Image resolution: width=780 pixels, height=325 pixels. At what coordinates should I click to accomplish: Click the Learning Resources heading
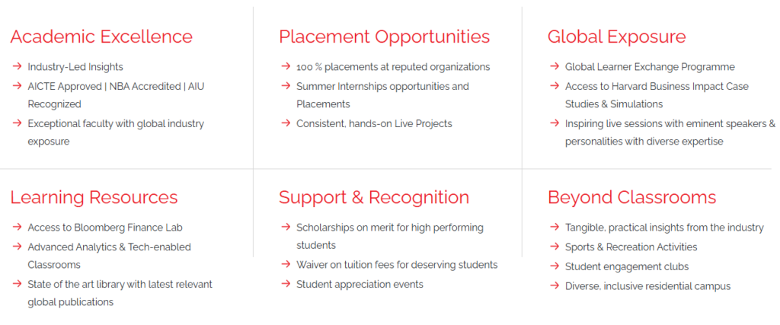[x=94, y=197]
